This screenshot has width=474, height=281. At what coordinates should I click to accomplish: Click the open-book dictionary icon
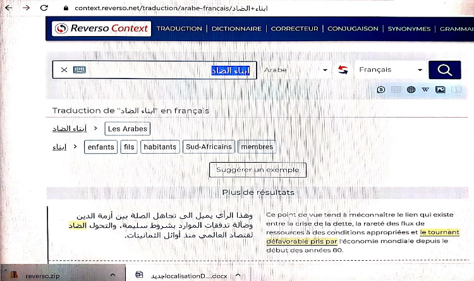pos(456,90)
